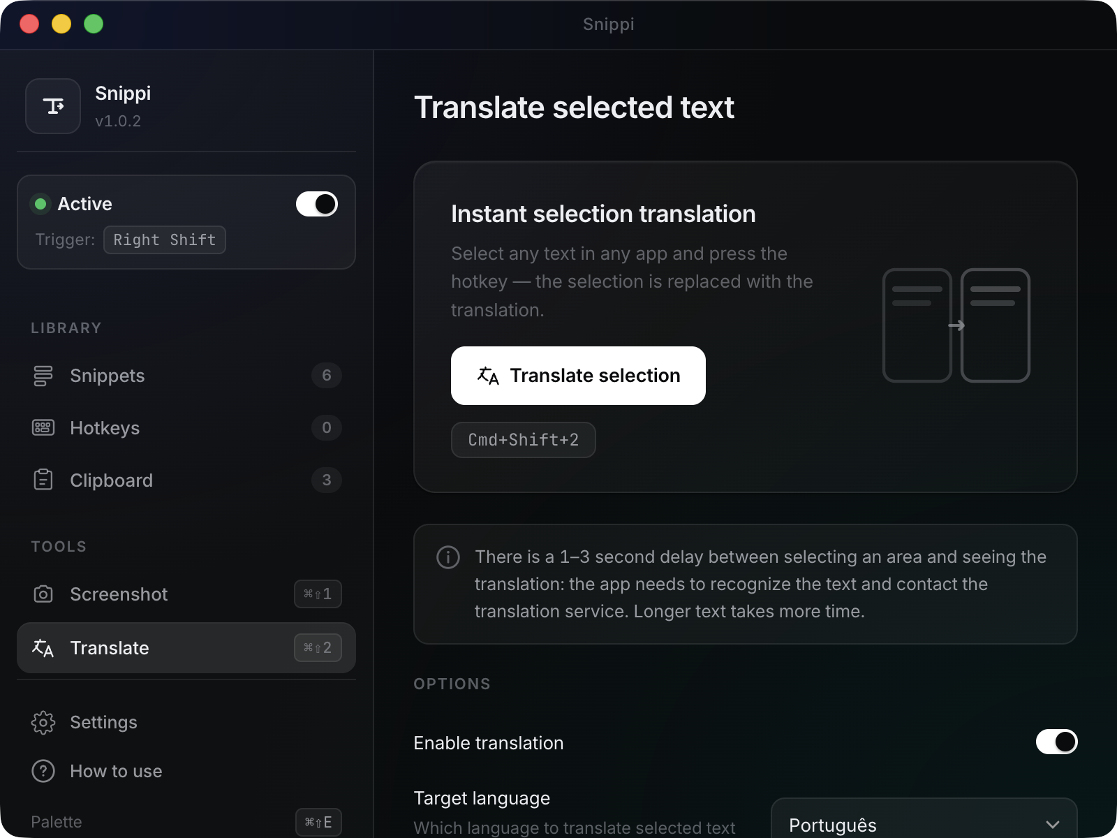Click the Snippi window title
Viewport: 1117px width, 838px height.
tap(609, 24)
